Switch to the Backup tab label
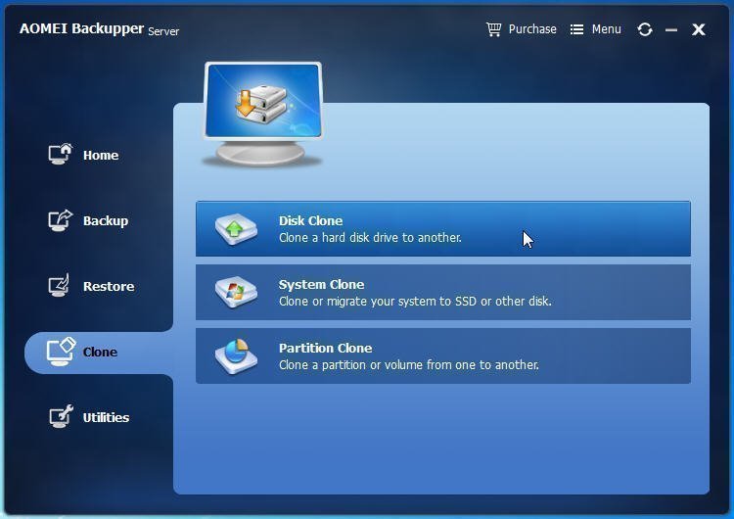The width and height of the screenshot is (734, 519). [106, 220]
